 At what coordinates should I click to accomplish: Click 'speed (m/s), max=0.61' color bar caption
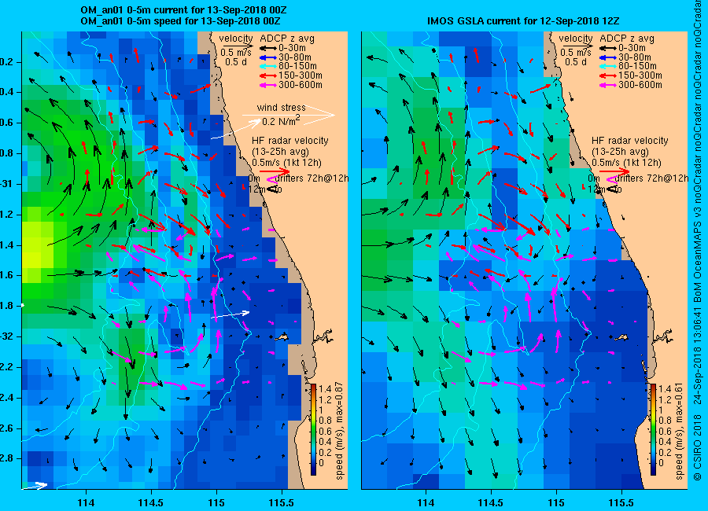(679, 431)
